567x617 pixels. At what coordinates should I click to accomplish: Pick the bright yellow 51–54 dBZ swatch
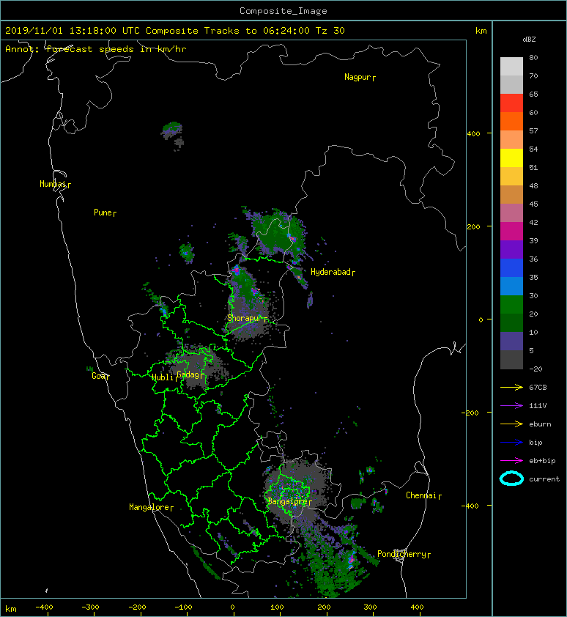(x=511, y=158)
